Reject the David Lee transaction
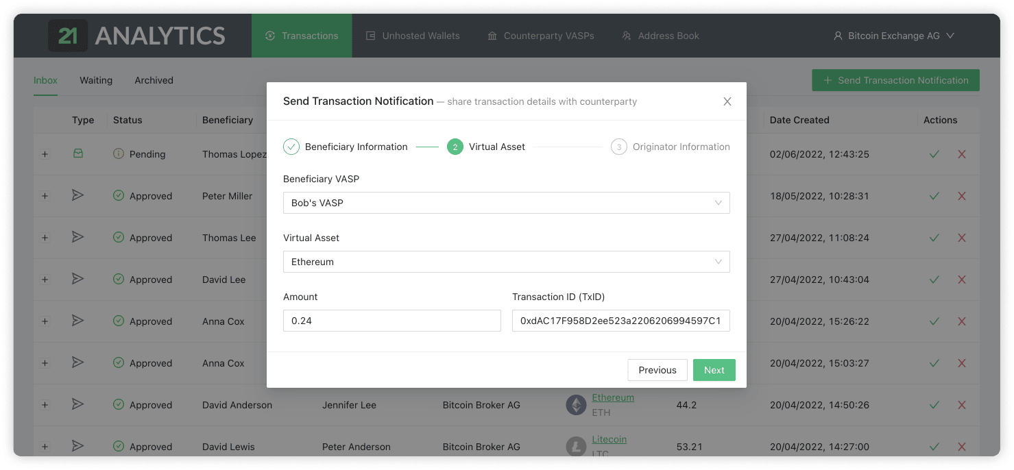Image resolution: width=1014 pixels, height=470 pixels. coord(962,280)
